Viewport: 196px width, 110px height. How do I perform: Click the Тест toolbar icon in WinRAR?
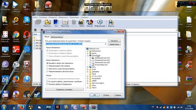(x=56, y=23)
